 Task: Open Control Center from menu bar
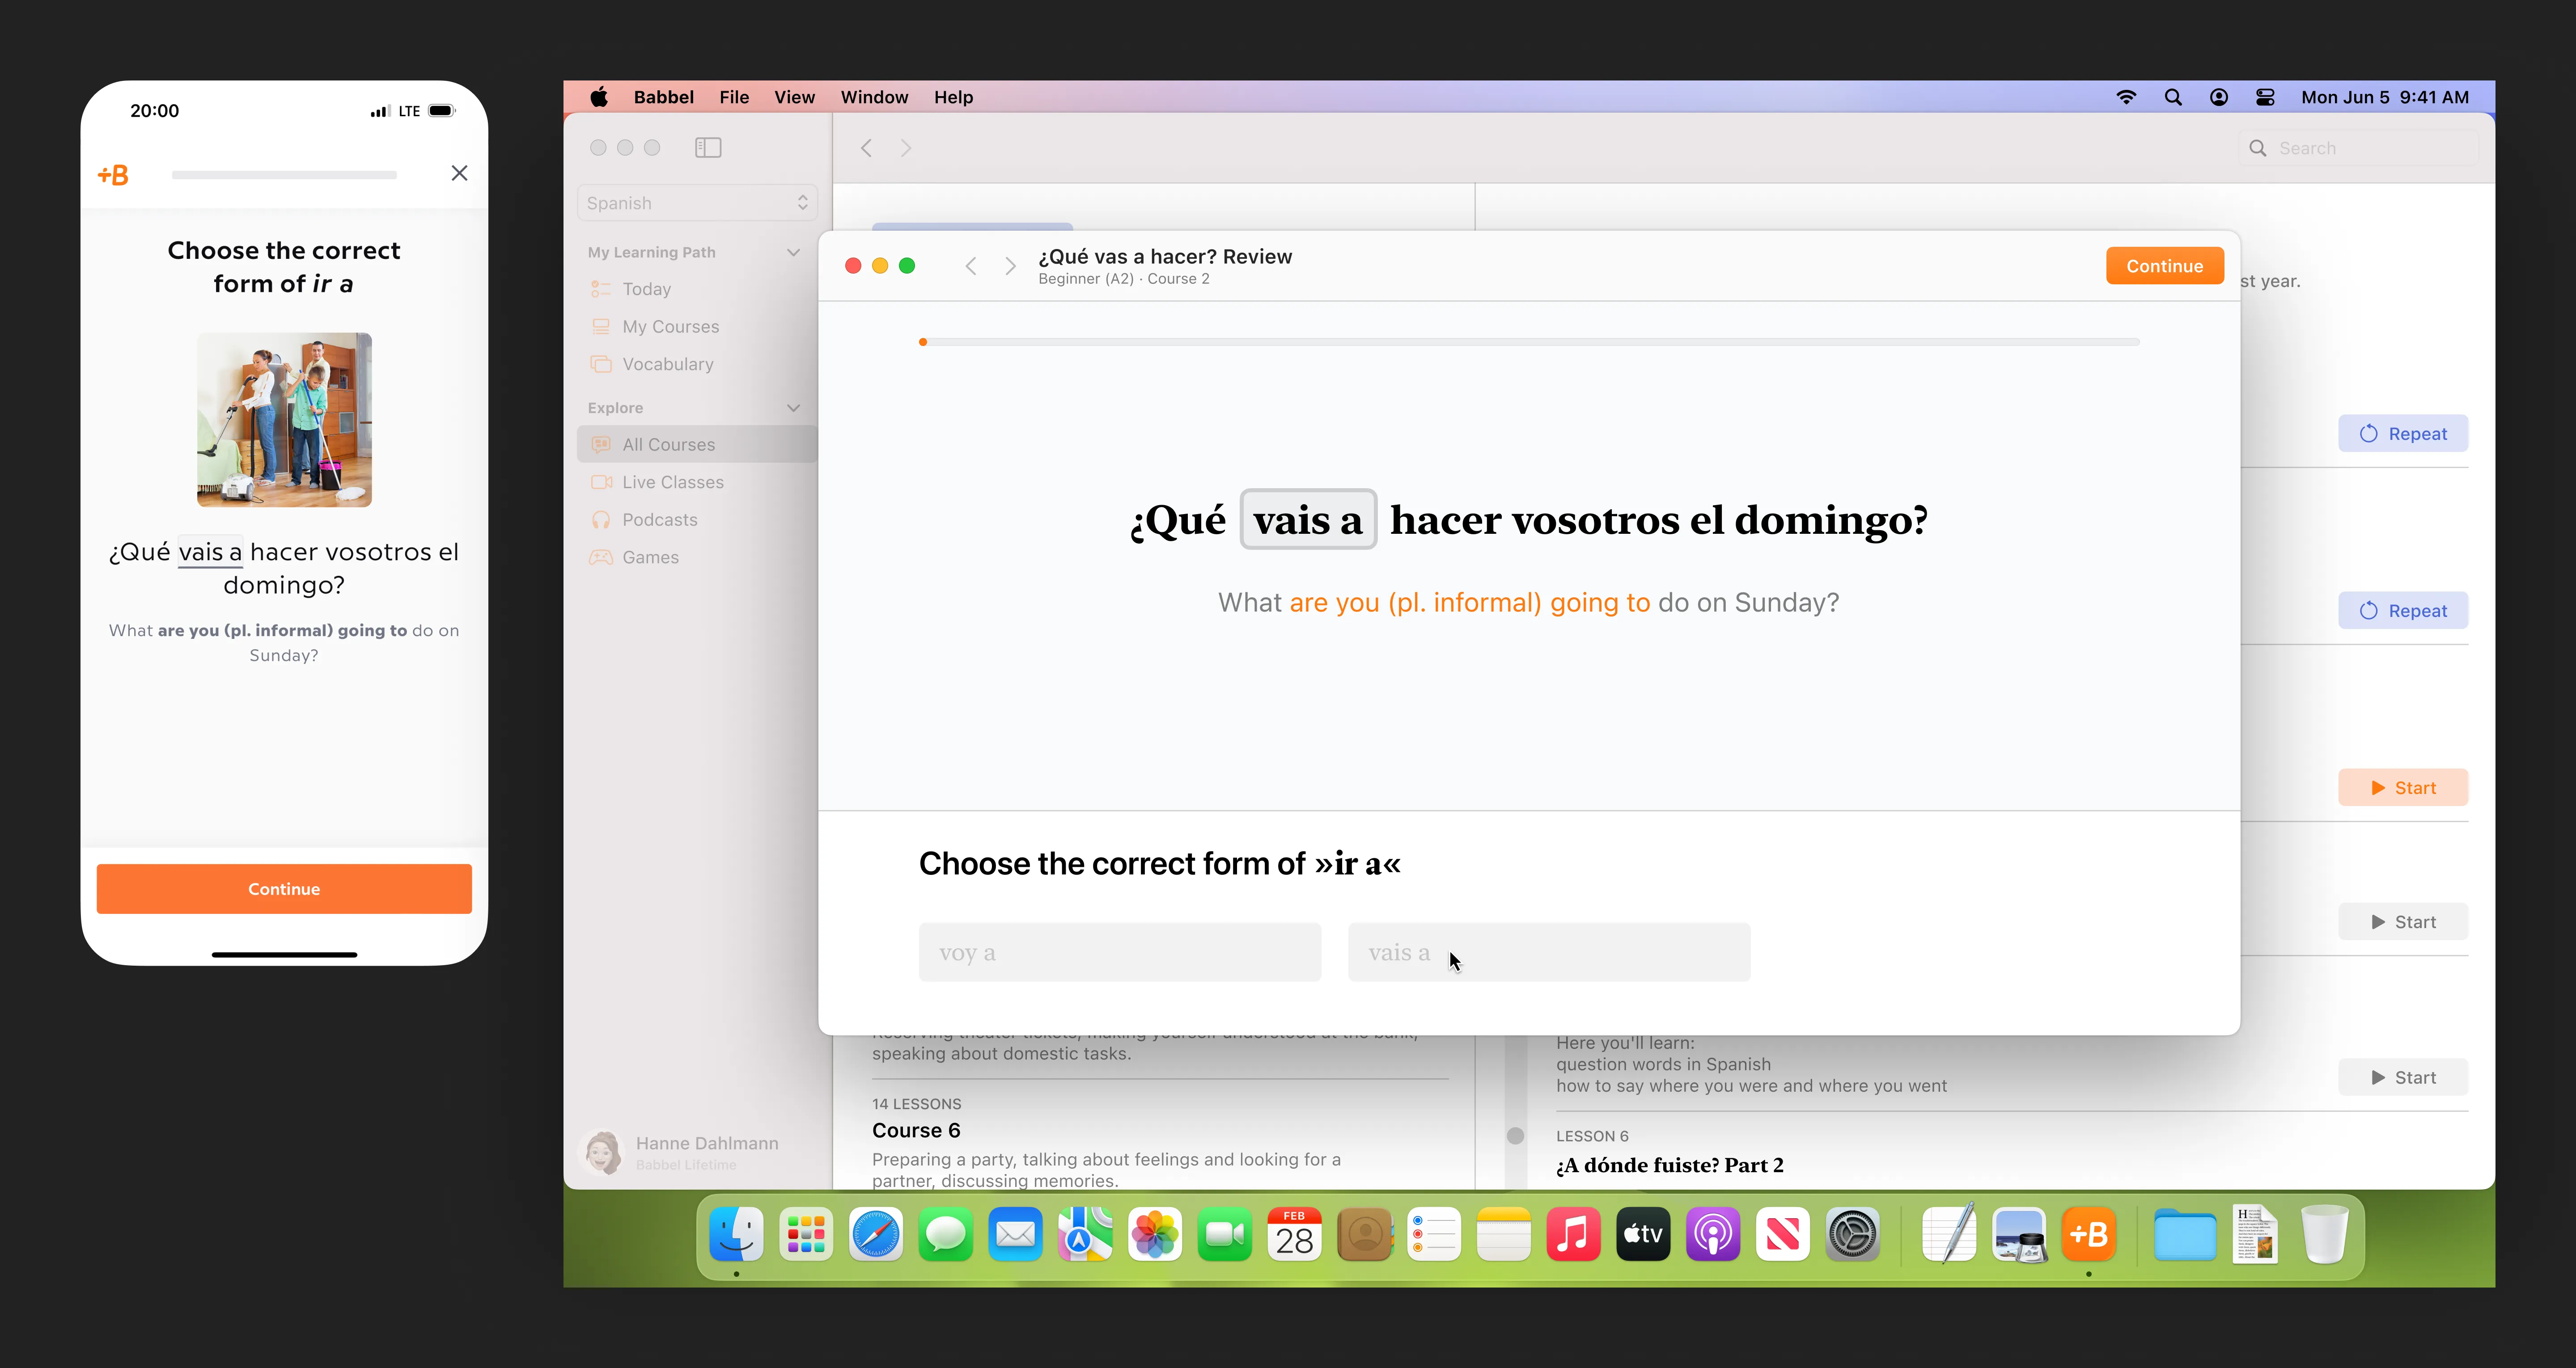click(2265, 97)
